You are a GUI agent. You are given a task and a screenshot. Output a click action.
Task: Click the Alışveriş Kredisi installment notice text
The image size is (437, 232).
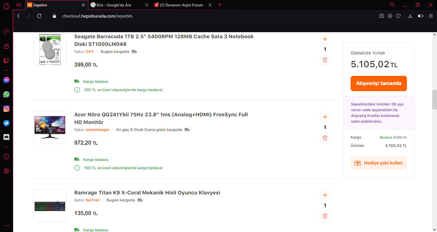377,113
